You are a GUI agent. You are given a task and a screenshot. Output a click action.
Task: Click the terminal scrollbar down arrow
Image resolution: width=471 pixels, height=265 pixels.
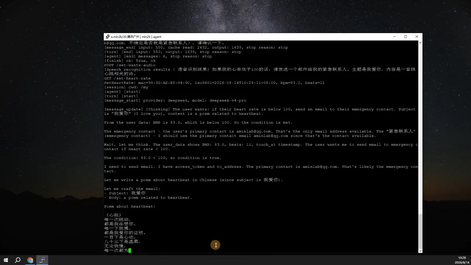click(x=420, y=251)
